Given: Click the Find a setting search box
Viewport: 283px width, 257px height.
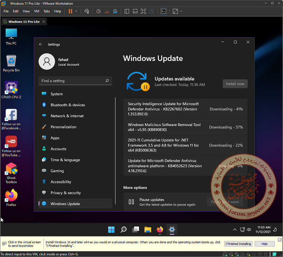Looking at the screenshot, I should pos(75,81).
